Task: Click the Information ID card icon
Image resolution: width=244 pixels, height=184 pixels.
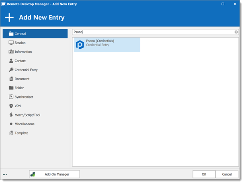Action: 11,52
